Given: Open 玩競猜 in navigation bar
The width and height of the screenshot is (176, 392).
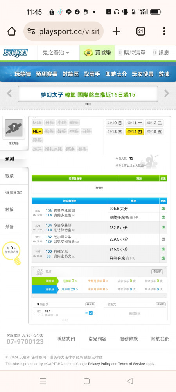Looking at the screenshot, I should click(23, 74).
